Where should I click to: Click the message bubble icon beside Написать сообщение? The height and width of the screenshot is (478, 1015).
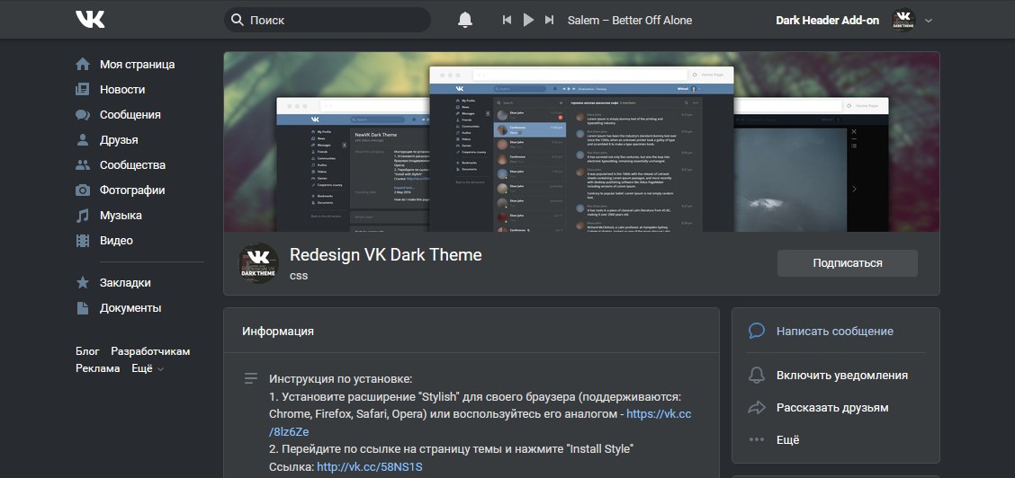coord(756,331)
